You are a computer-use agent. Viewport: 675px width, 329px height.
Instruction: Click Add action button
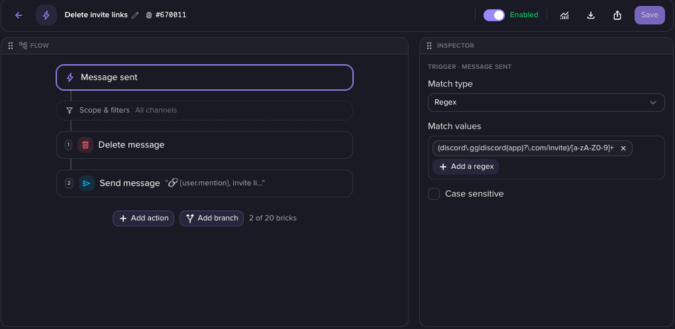point(143,218)
